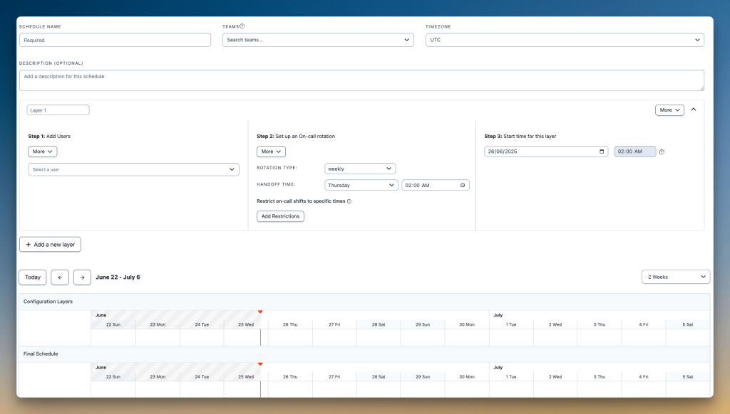Collapse Layer 1 using the chevron
Screen dimensions: 730x414
[693, 110]
